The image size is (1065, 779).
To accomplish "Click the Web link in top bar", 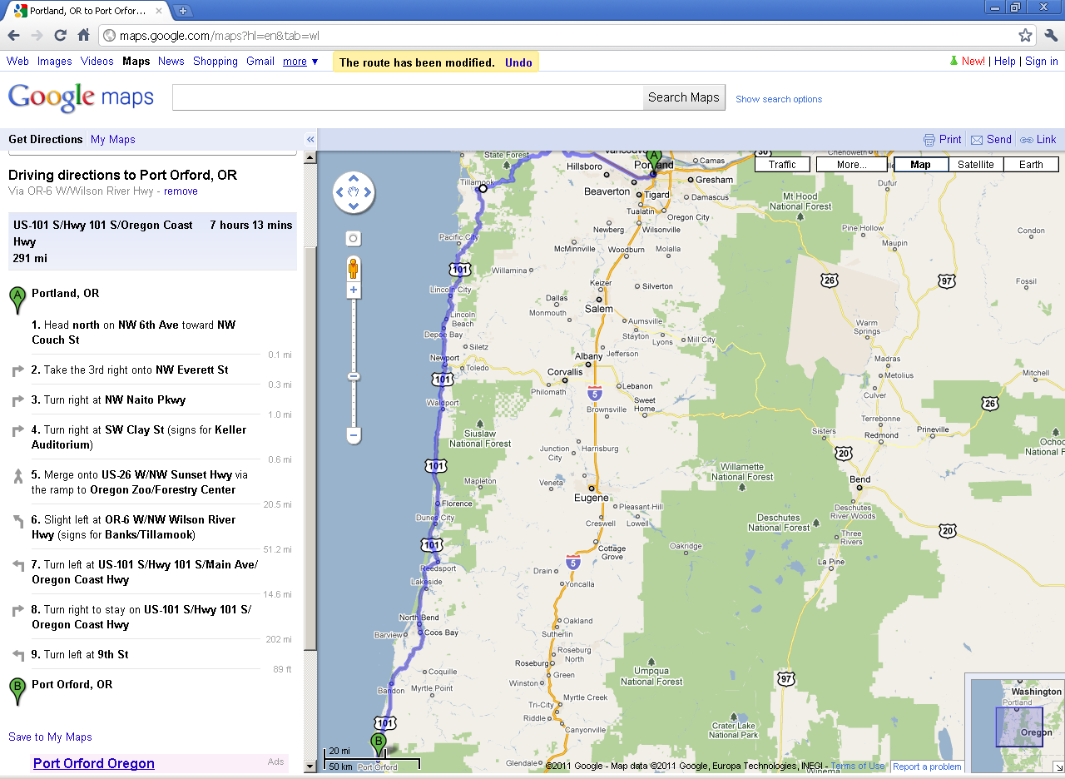I will click(x=17, y=62).
